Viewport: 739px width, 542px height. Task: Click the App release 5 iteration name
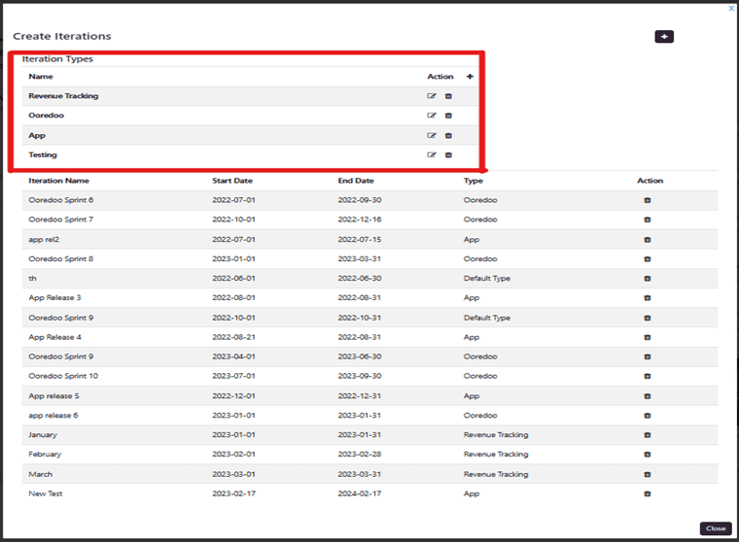(x=53, y=395)
